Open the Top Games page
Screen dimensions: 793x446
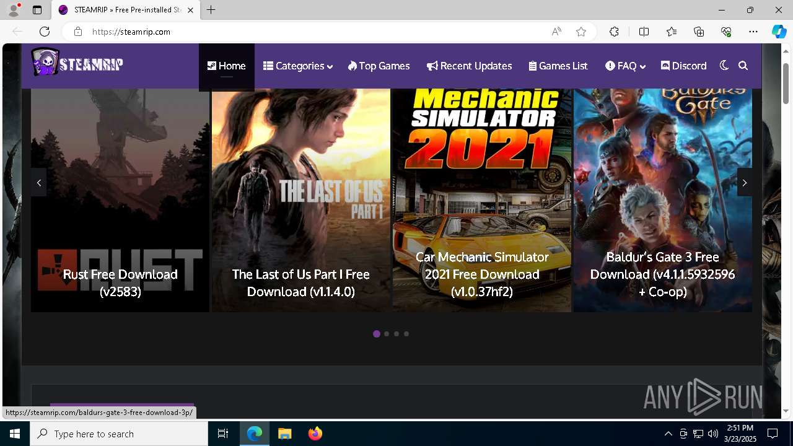click(379, 66)
